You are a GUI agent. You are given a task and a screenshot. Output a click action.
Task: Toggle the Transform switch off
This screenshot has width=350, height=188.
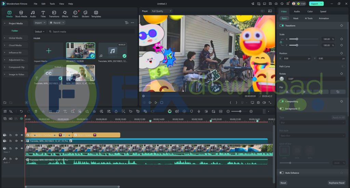coord(282,26)
